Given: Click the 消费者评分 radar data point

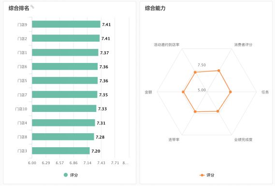Looking at the screenshot, I should 219,71.
